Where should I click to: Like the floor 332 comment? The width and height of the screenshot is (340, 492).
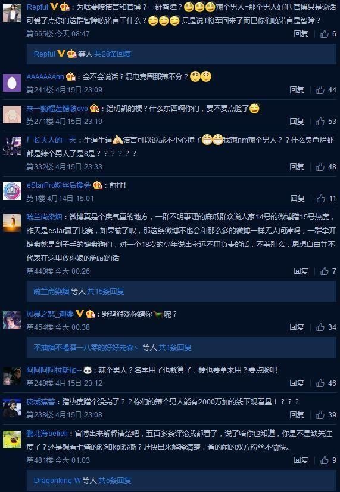[x=326, y=166]
